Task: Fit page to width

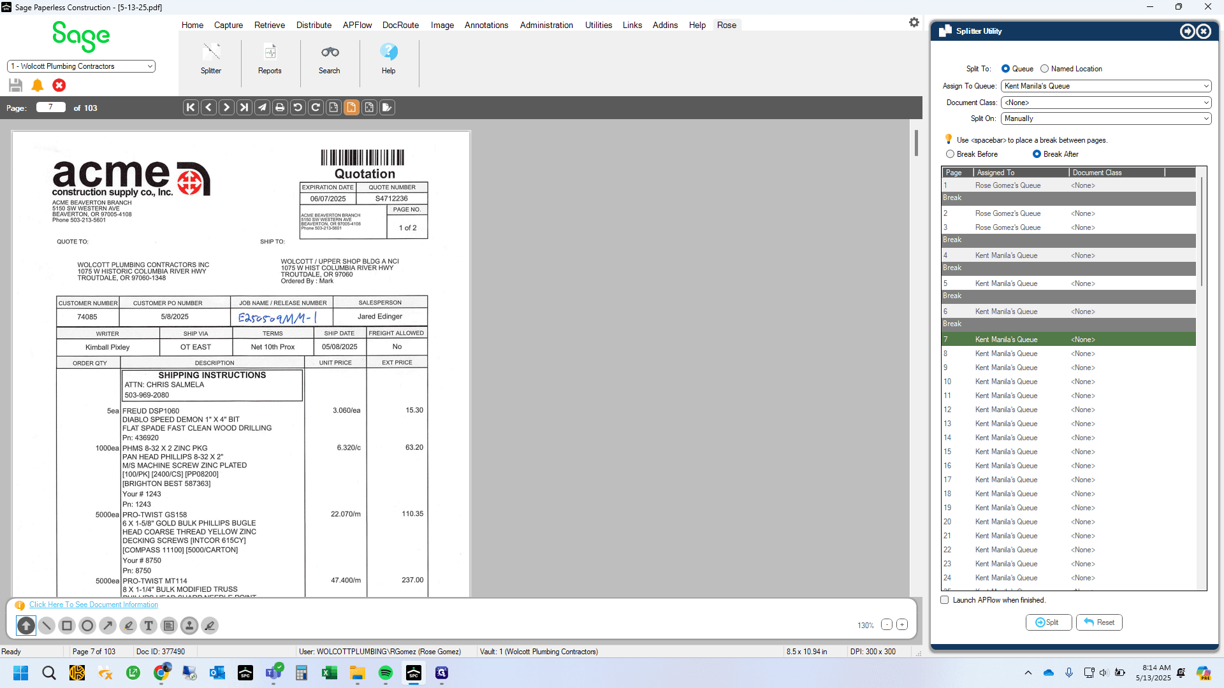Action: pos(333,108)
